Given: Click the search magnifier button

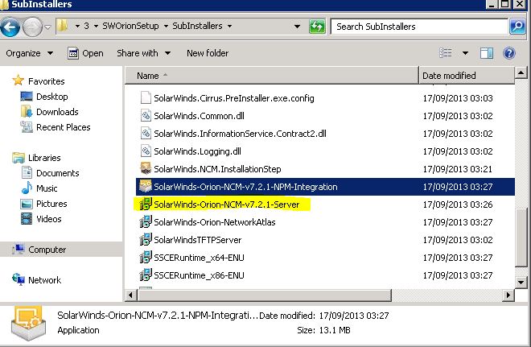Looking at the screenshot, I should coord(517,27).
